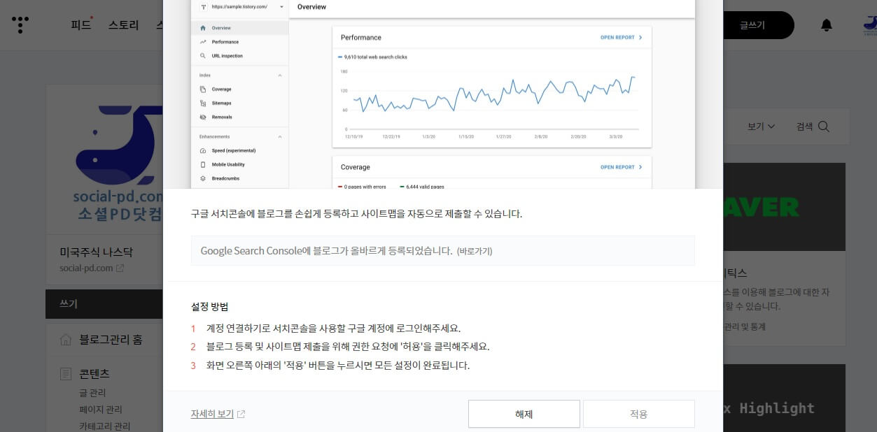Open 블로그관리 홈 in sidebar

pyautogui.click(x=111, y=340)
